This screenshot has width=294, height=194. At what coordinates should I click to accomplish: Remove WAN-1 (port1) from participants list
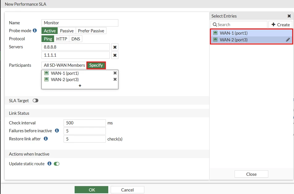click(x=115, y=73)
